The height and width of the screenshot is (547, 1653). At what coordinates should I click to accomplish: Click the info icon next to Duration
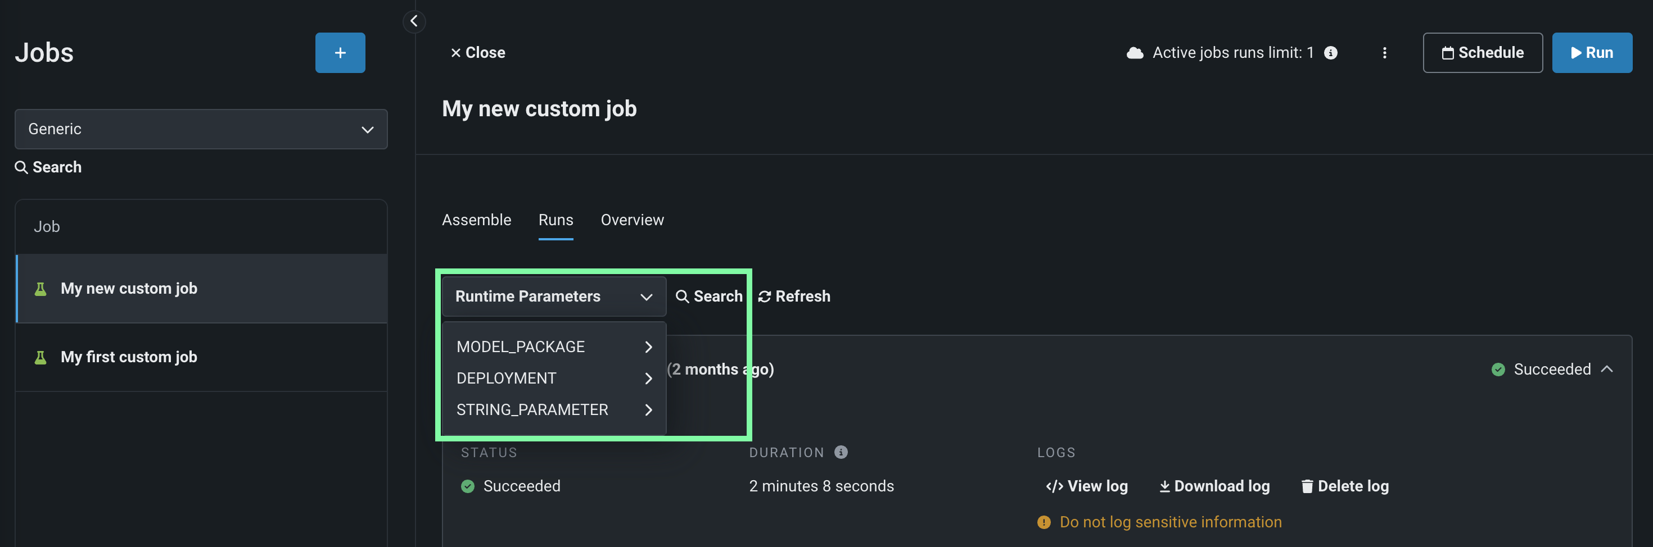coord(841,452)
